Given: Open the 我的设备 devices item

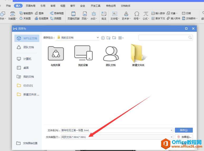Looking at the screenshot, I should coord(83,56).
